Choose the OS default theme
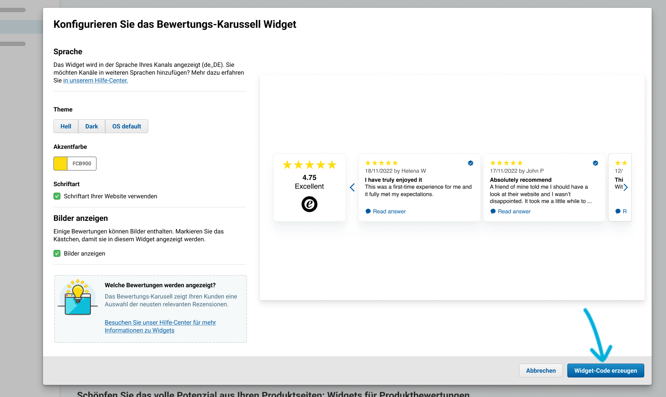Screen dimensions: 666x397 coord(127,126)
